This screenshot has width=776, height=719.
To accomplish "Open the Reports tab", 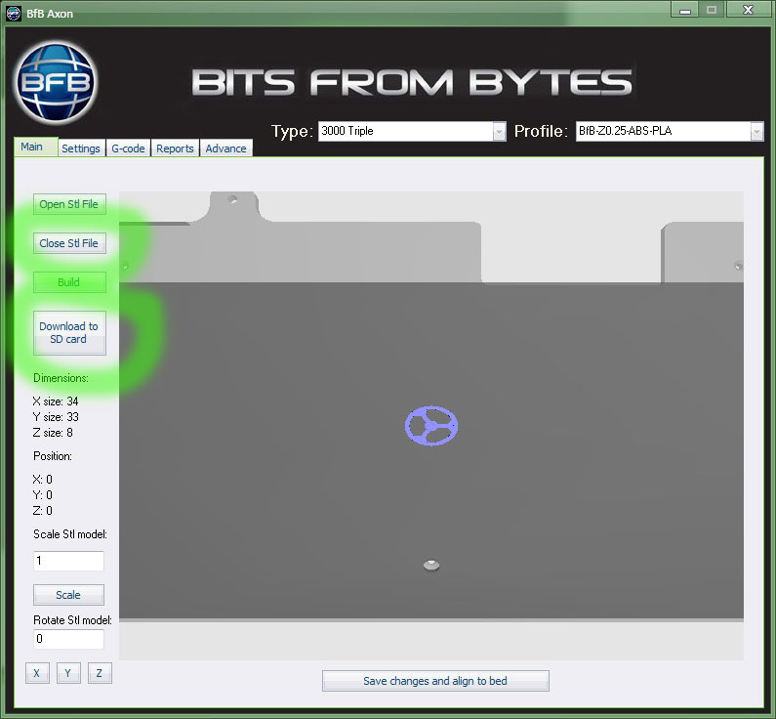I will tap(175, 148).
